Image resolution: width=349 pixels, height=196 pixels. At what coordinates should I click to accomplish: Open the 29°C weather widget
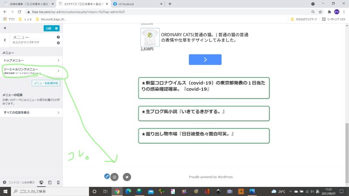point(278,191)
